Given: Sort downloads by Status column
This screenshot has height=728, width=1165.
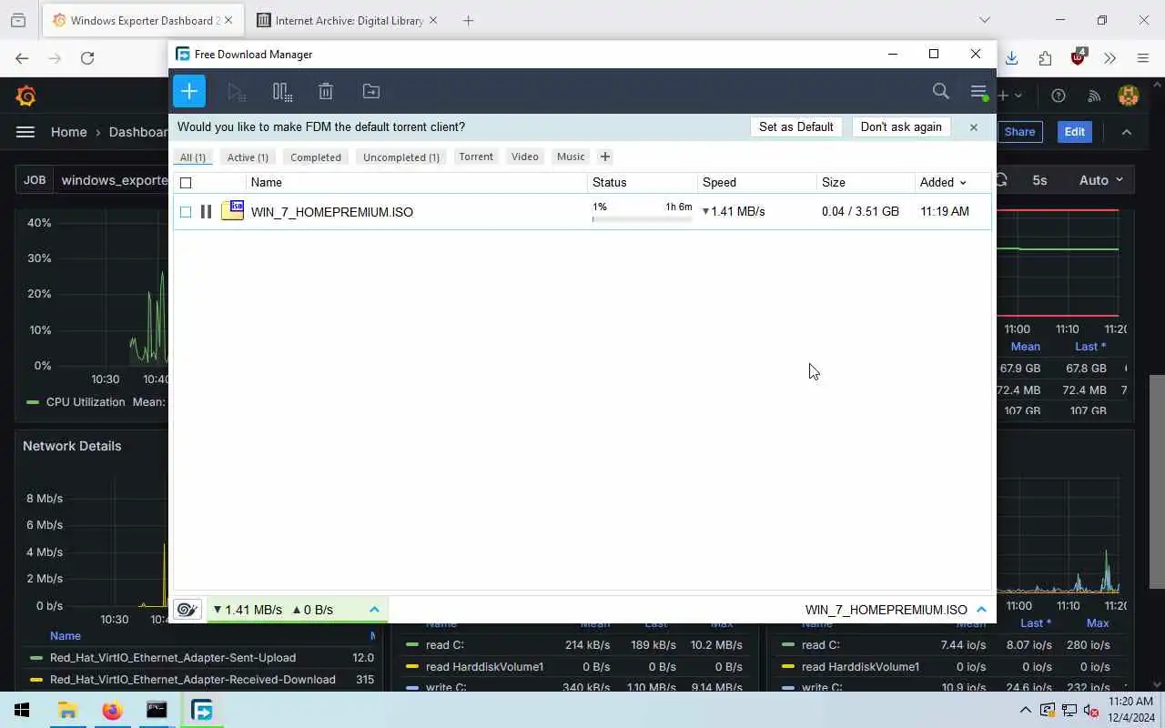Looking at the screenshot, I should click(610, 182).
